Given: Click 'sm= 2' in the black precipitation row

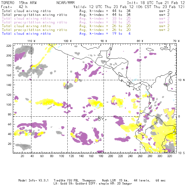Looking at the screenshot, I should point(164,15).
